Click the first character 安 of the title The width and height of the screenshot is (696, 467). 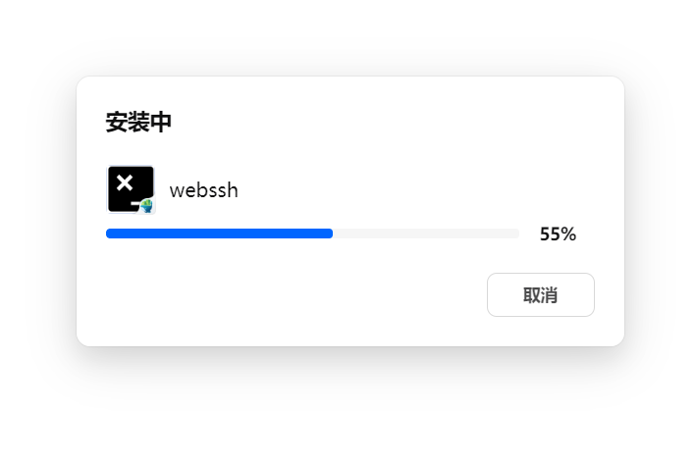(x=116, y=123)
